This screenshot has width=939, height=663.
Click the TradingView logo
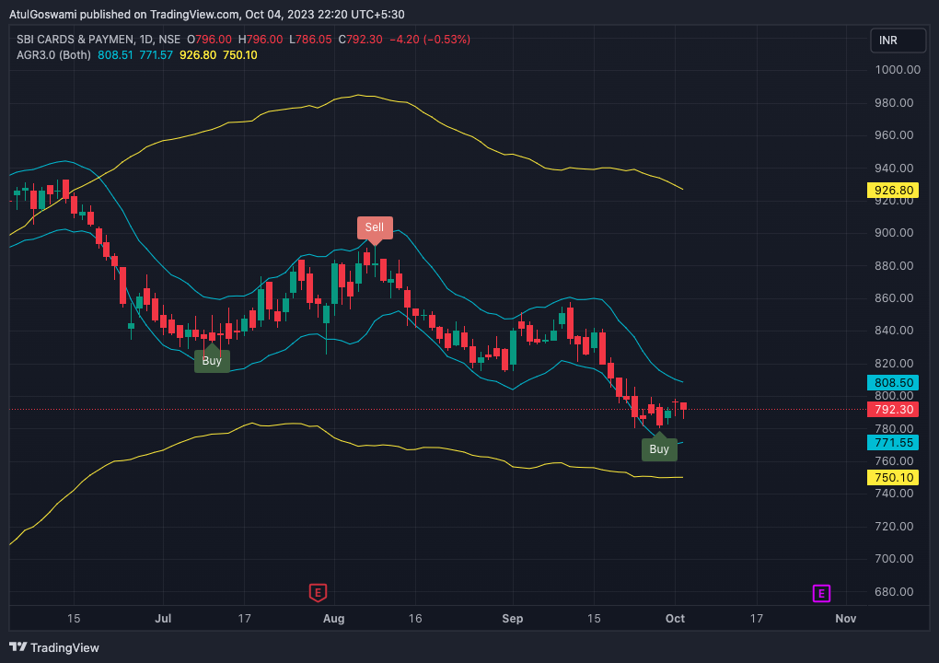pyautogui.click(x=54, y=647)
